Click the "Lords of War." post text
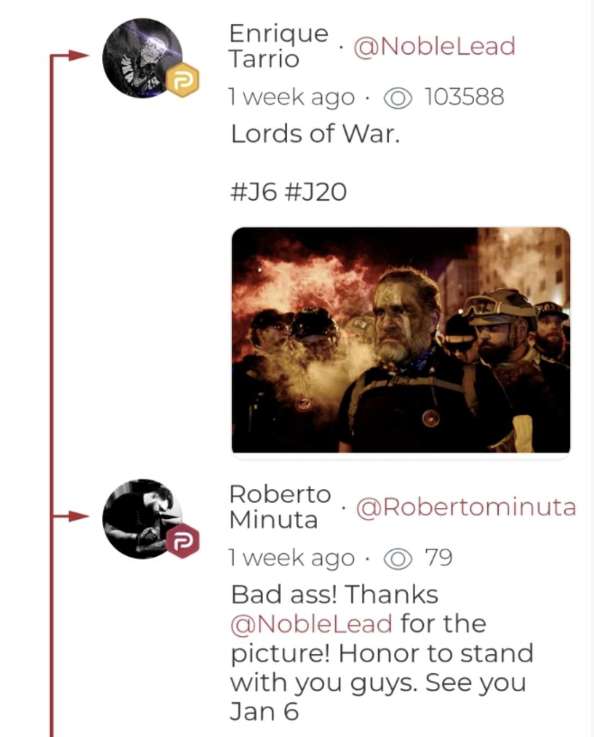 [x=316, y=134]
